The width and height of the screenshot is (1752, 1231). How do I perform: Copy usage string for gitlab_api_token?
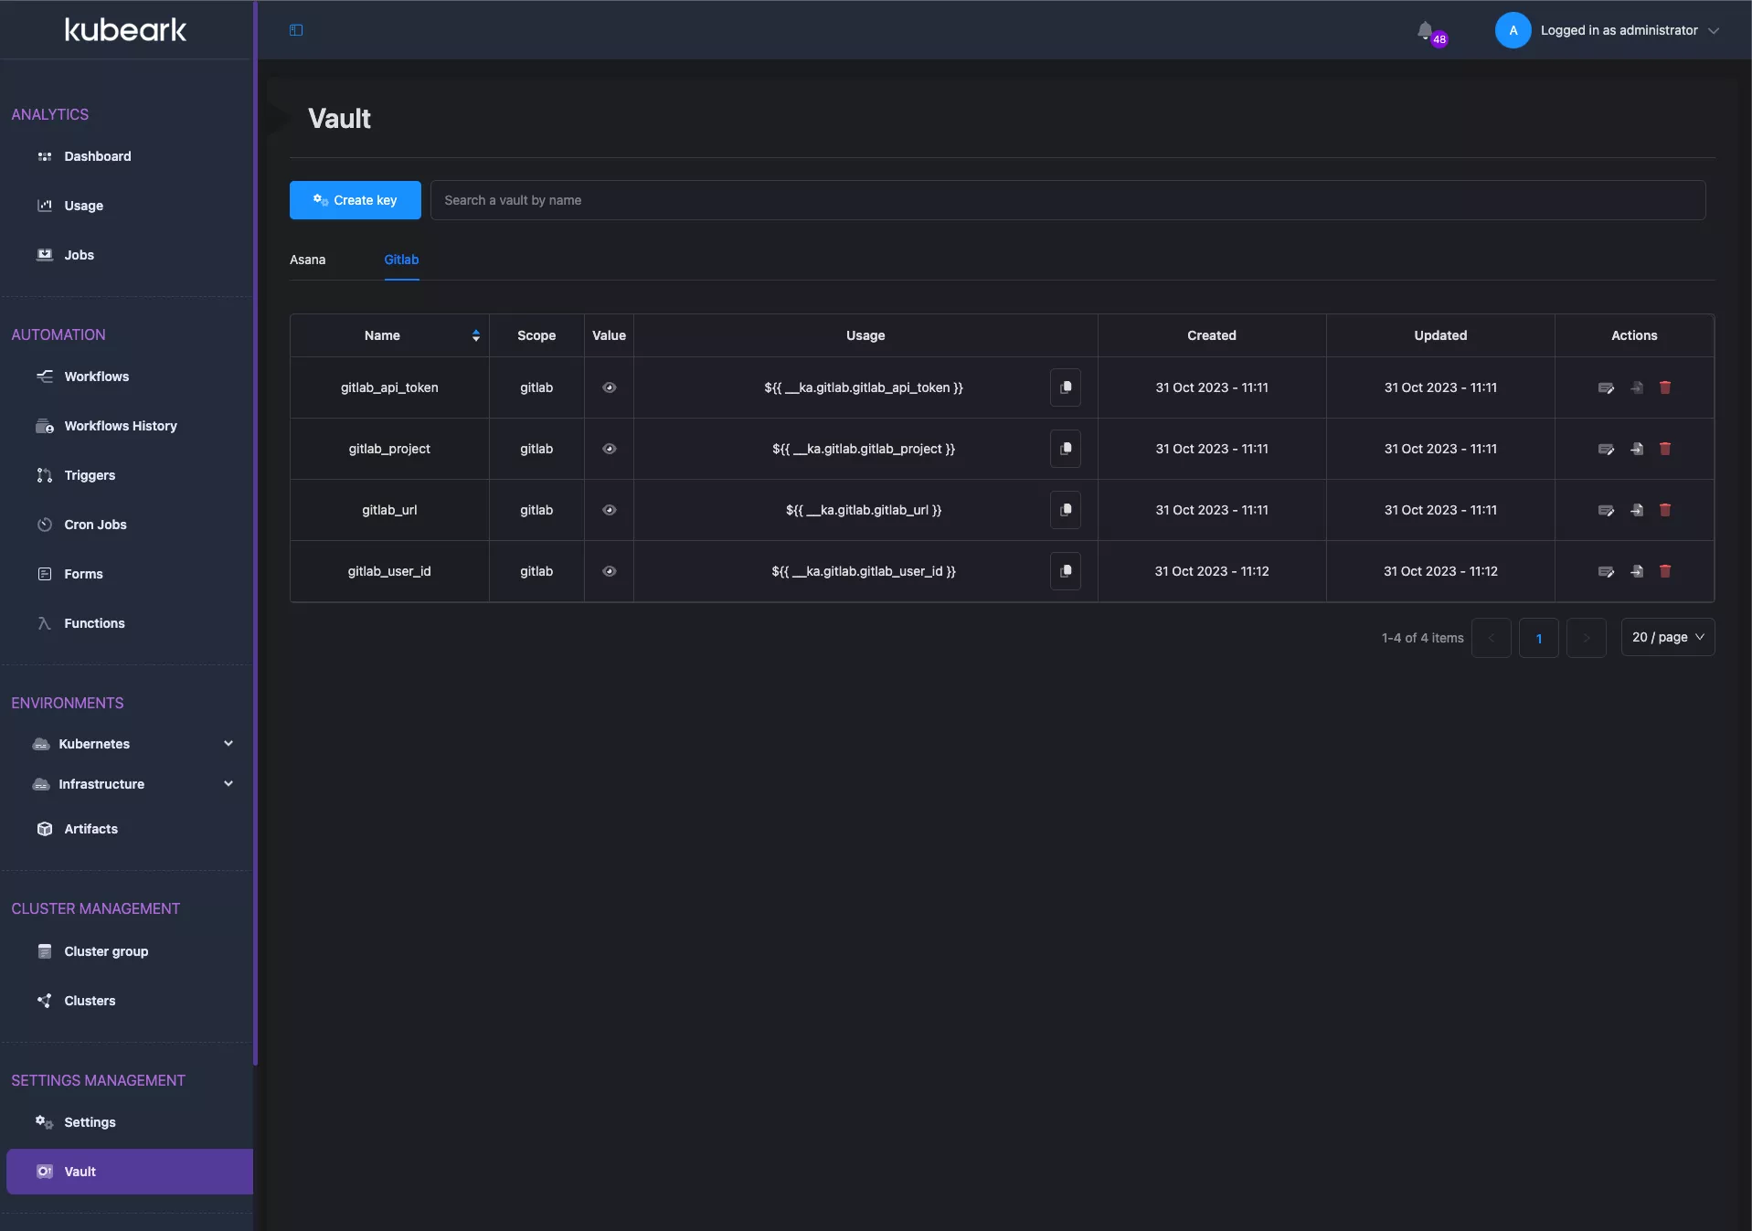[x=1065, y=387]
